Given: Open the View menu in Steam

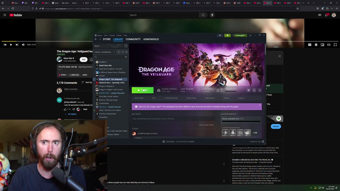Looking at the screenshot, I should (x=106, y=35).
